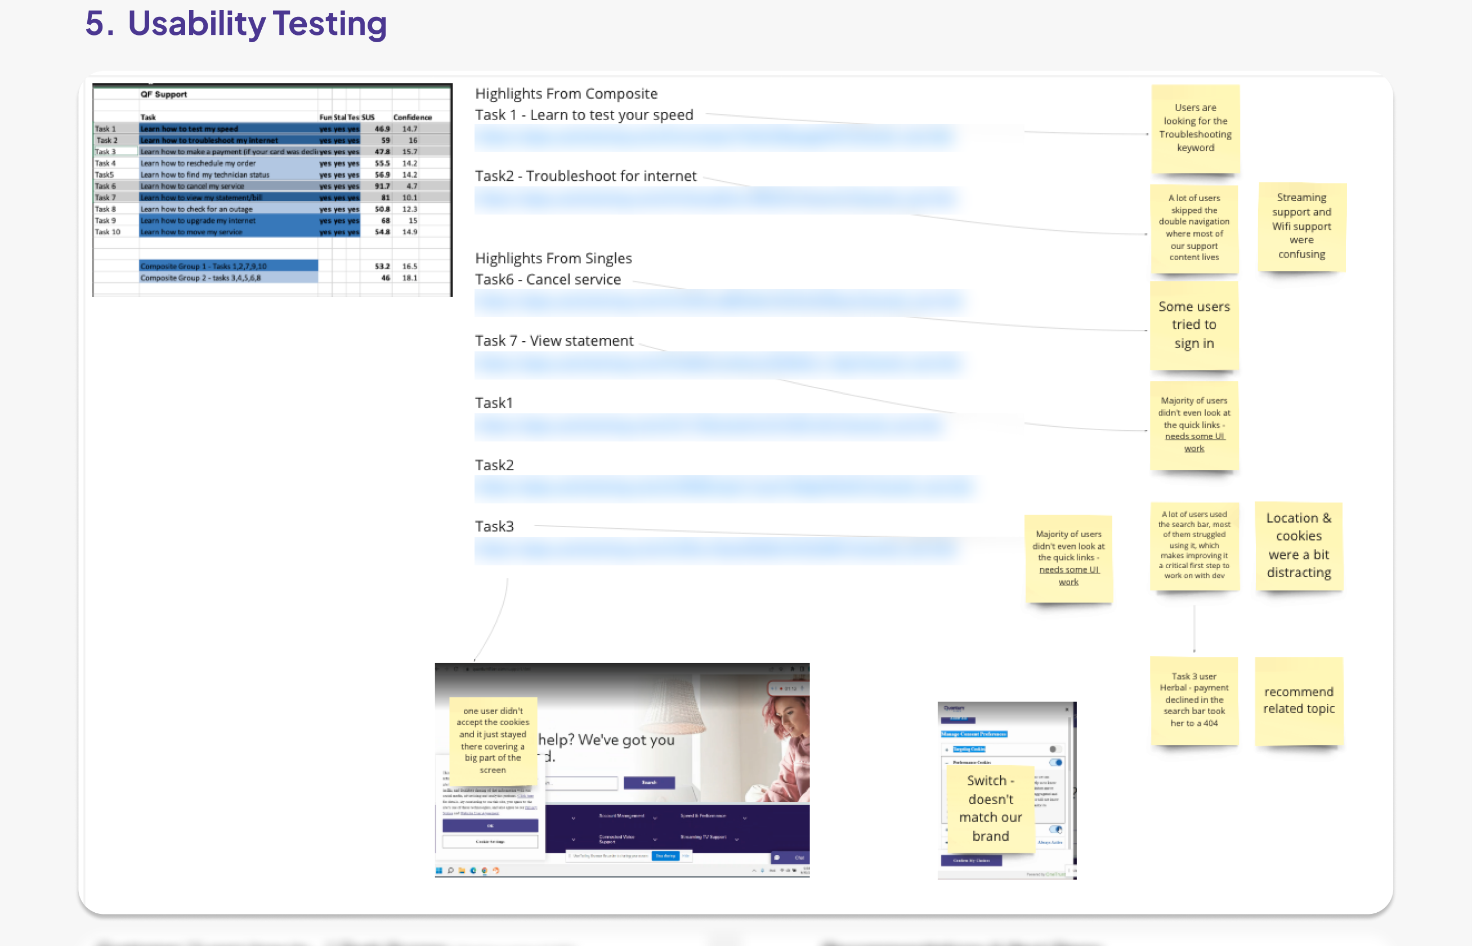Click the Chat bubble icon on support page
1472x946 pixels.
(777, 858)
